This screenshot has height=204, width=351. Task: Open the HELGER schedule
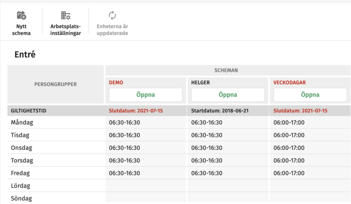pyautogui.click(x=228, y=95)
